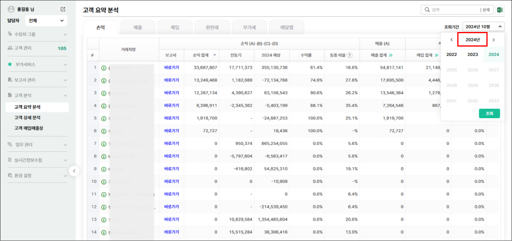The image size is (512, 241).
Task: Click the green info icon in row 1
Action: tap(104, 68)
